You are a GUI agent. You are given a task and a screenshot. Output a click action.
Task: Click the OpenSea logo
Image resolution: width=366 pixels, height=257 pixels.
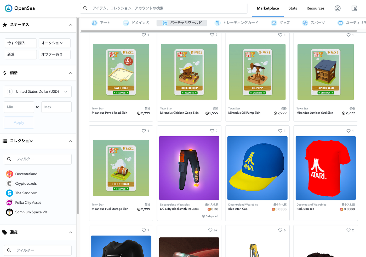coord(20,8)
